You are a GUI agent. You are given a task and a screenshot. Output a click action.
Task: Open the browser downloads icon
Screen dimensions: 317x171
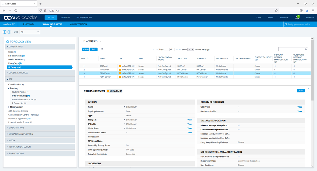pyautogui.click(x=307, y=10)
